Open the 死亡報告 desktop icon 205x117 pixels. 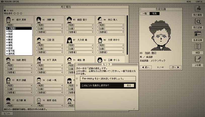(x=197, y=9)
